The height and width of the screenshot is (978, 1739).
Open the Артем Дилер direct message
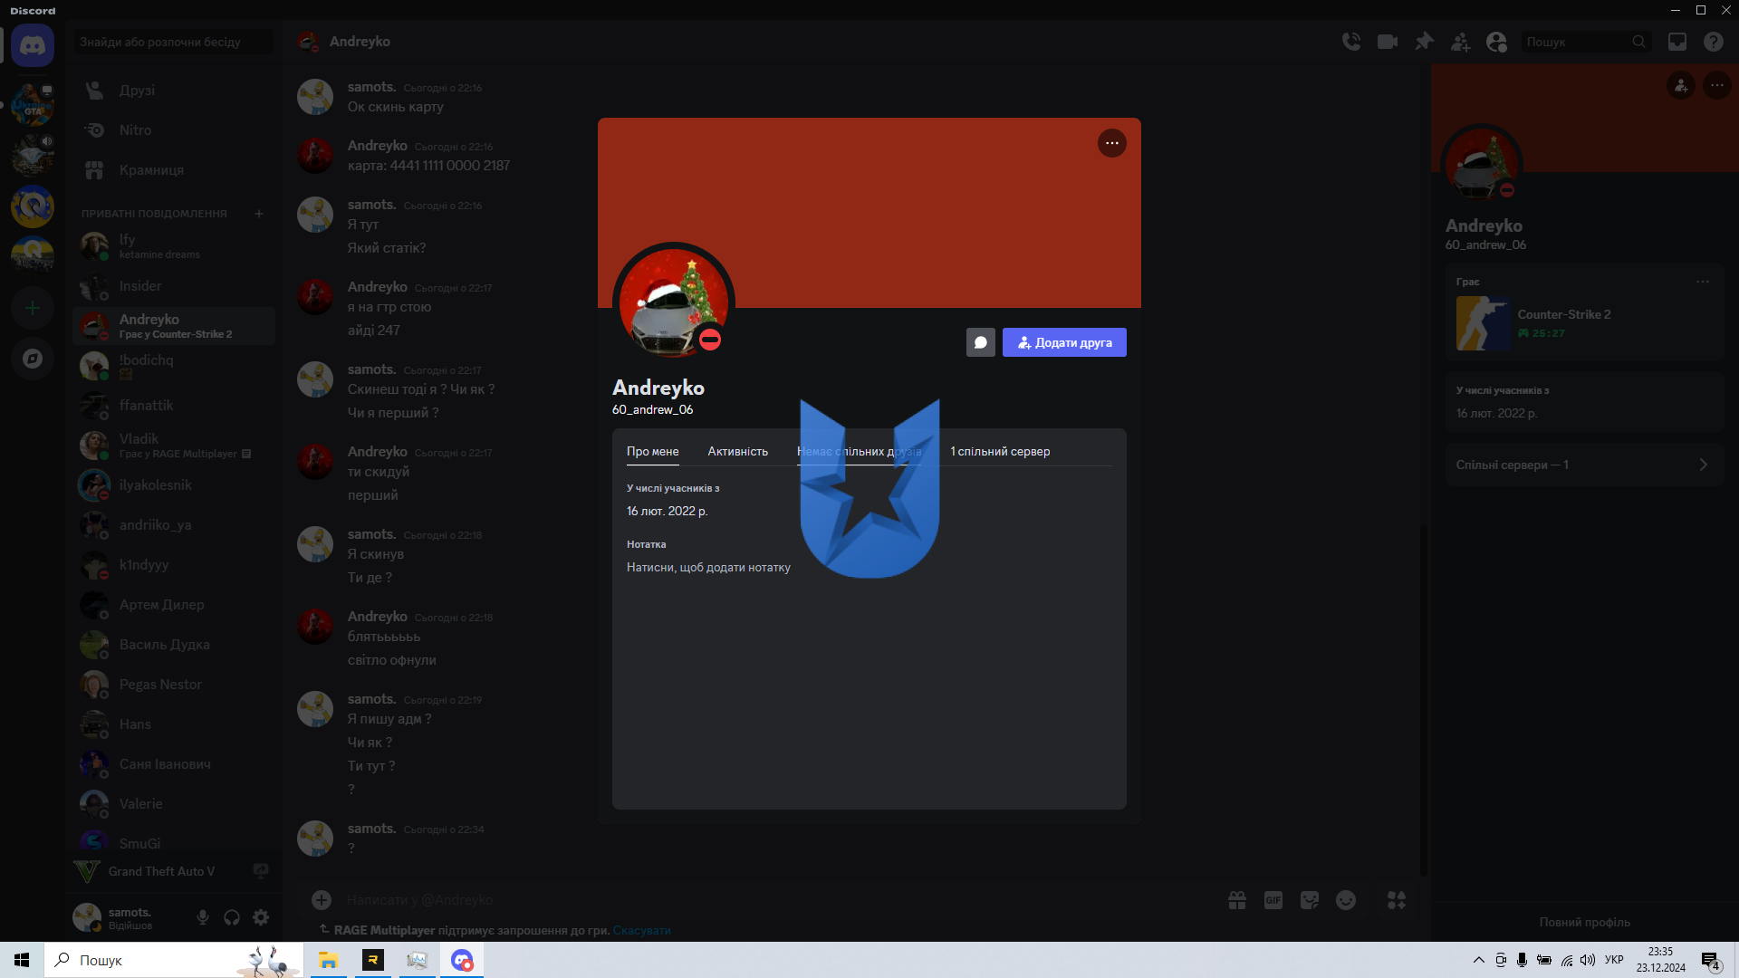(x=173, y=605)
